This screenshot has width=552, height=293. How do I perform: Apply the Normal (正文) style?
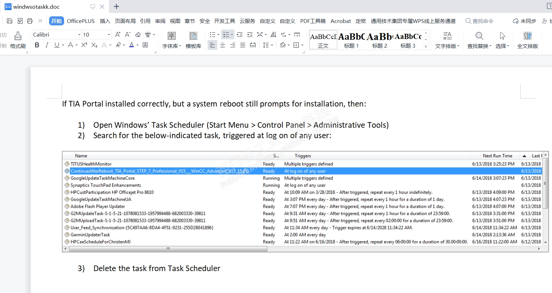click(323, 40)
